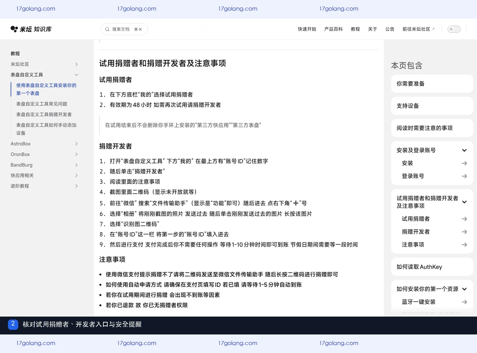This screenshot has width=477, height=353.
Task: Click the 捐赠开发者 section heading in article
Action: pyautogui.click(x=116, y=146)
